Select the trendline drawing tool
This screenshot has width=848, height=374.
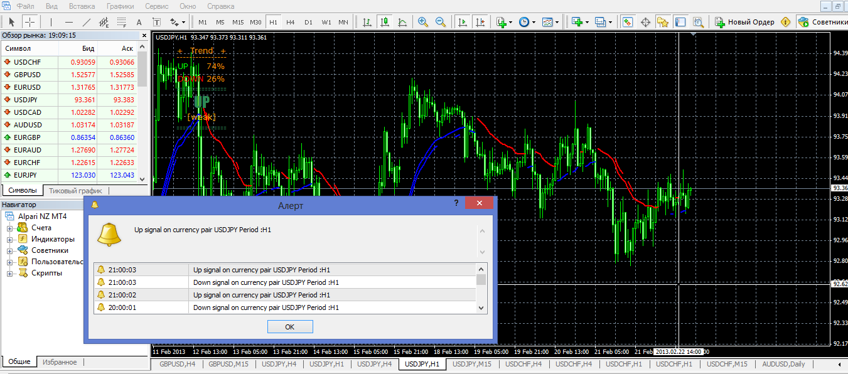86,22
